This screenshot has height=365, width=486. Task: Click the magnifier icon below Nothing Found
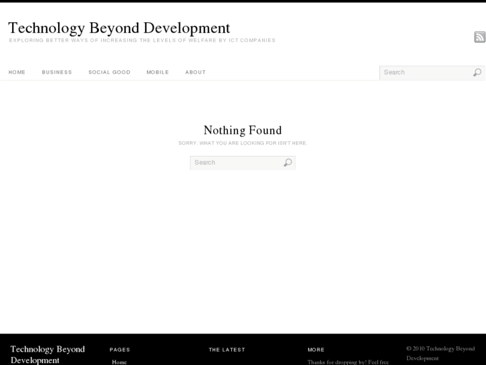click(287, 163)
